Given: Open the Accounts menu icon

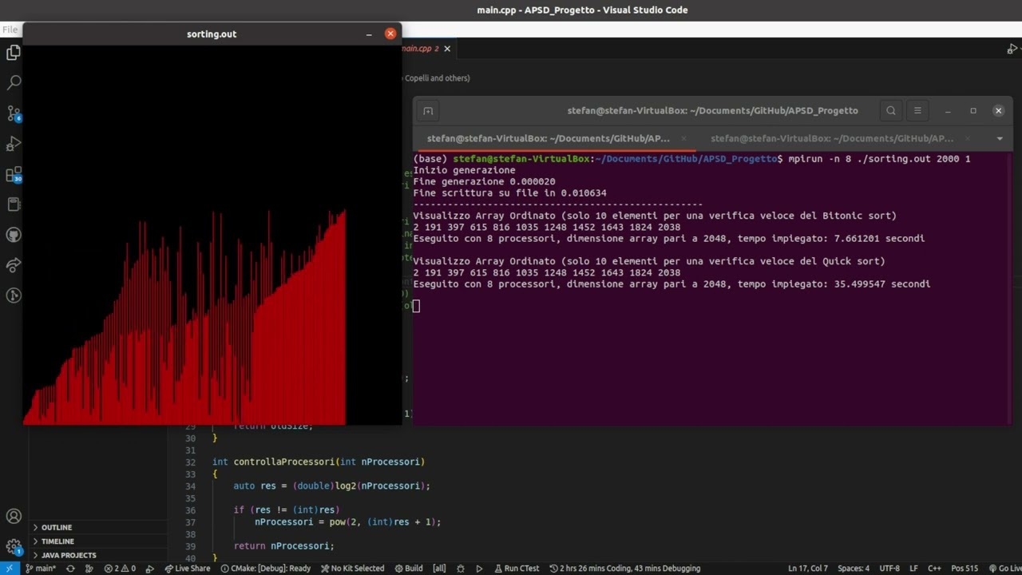Looking at the screenshot, I should (x=14, y=517).
